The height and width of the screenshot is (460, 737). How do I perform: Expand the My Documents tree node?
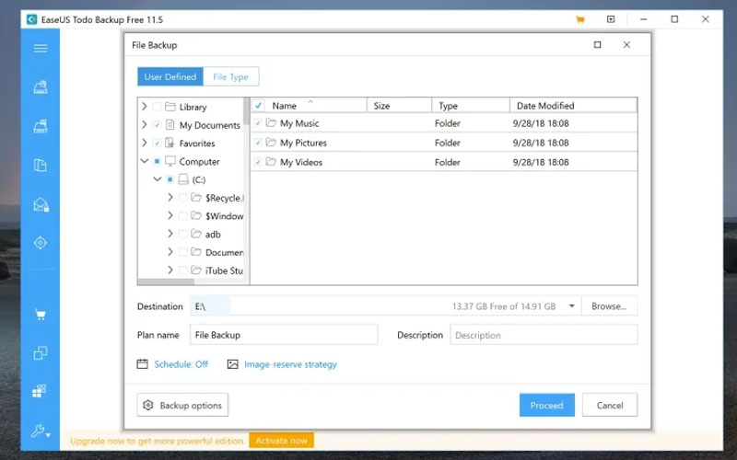point(145,125)
